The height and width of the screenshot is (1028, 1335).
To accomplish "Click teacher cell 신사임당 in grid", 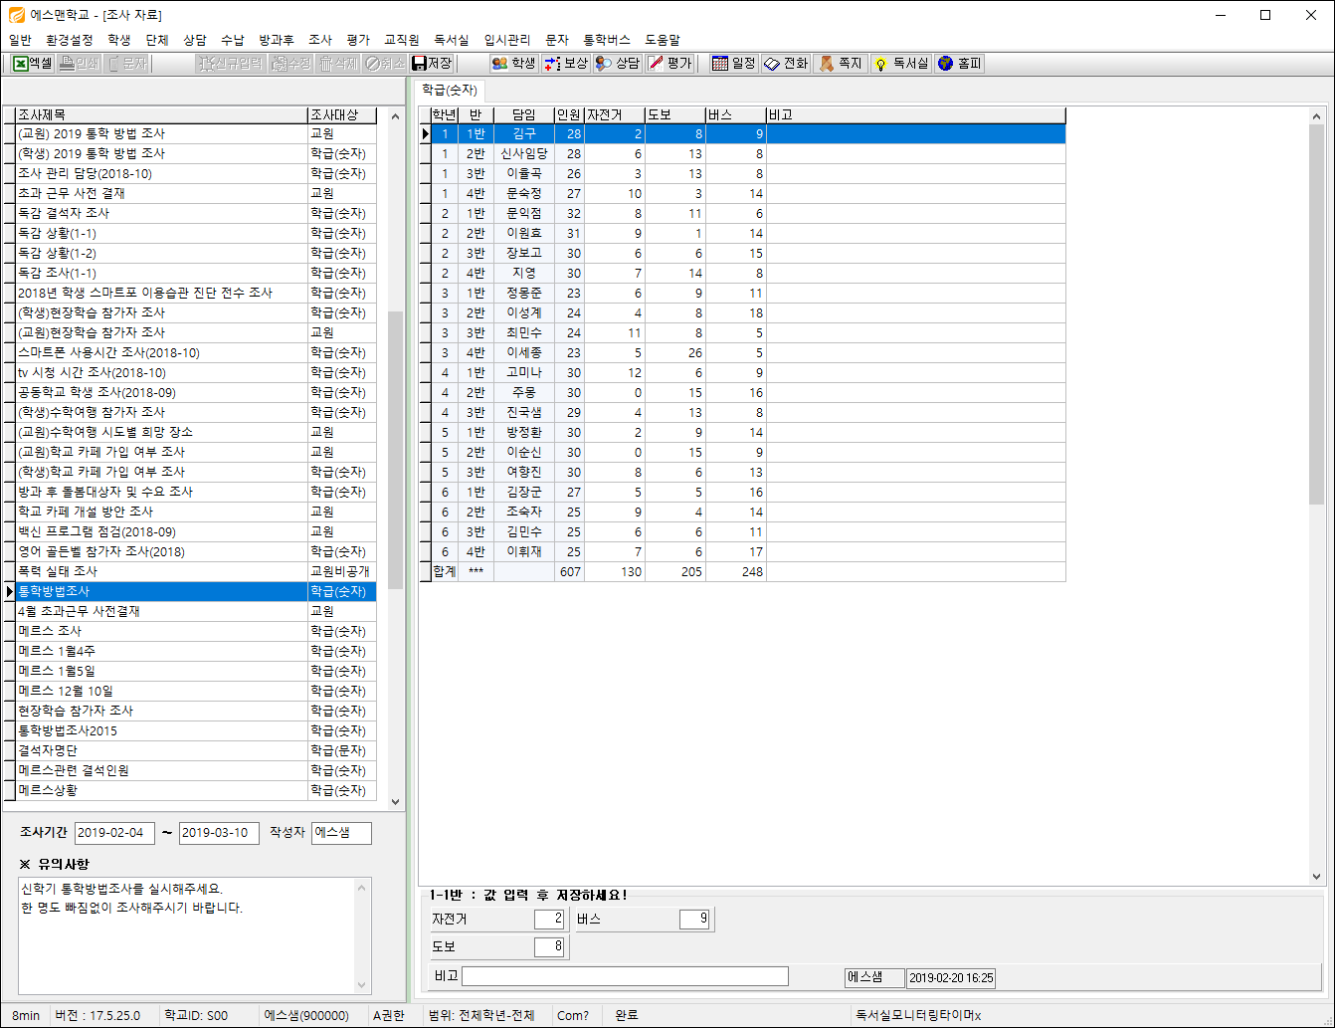I will (x=524, y=153).
